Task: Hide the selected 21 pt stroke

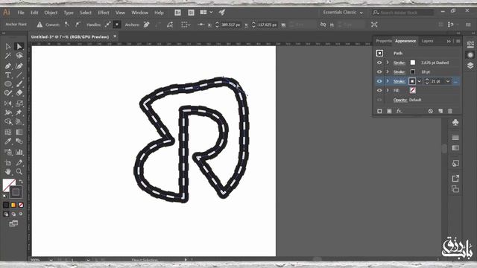Action: [379, 81]
